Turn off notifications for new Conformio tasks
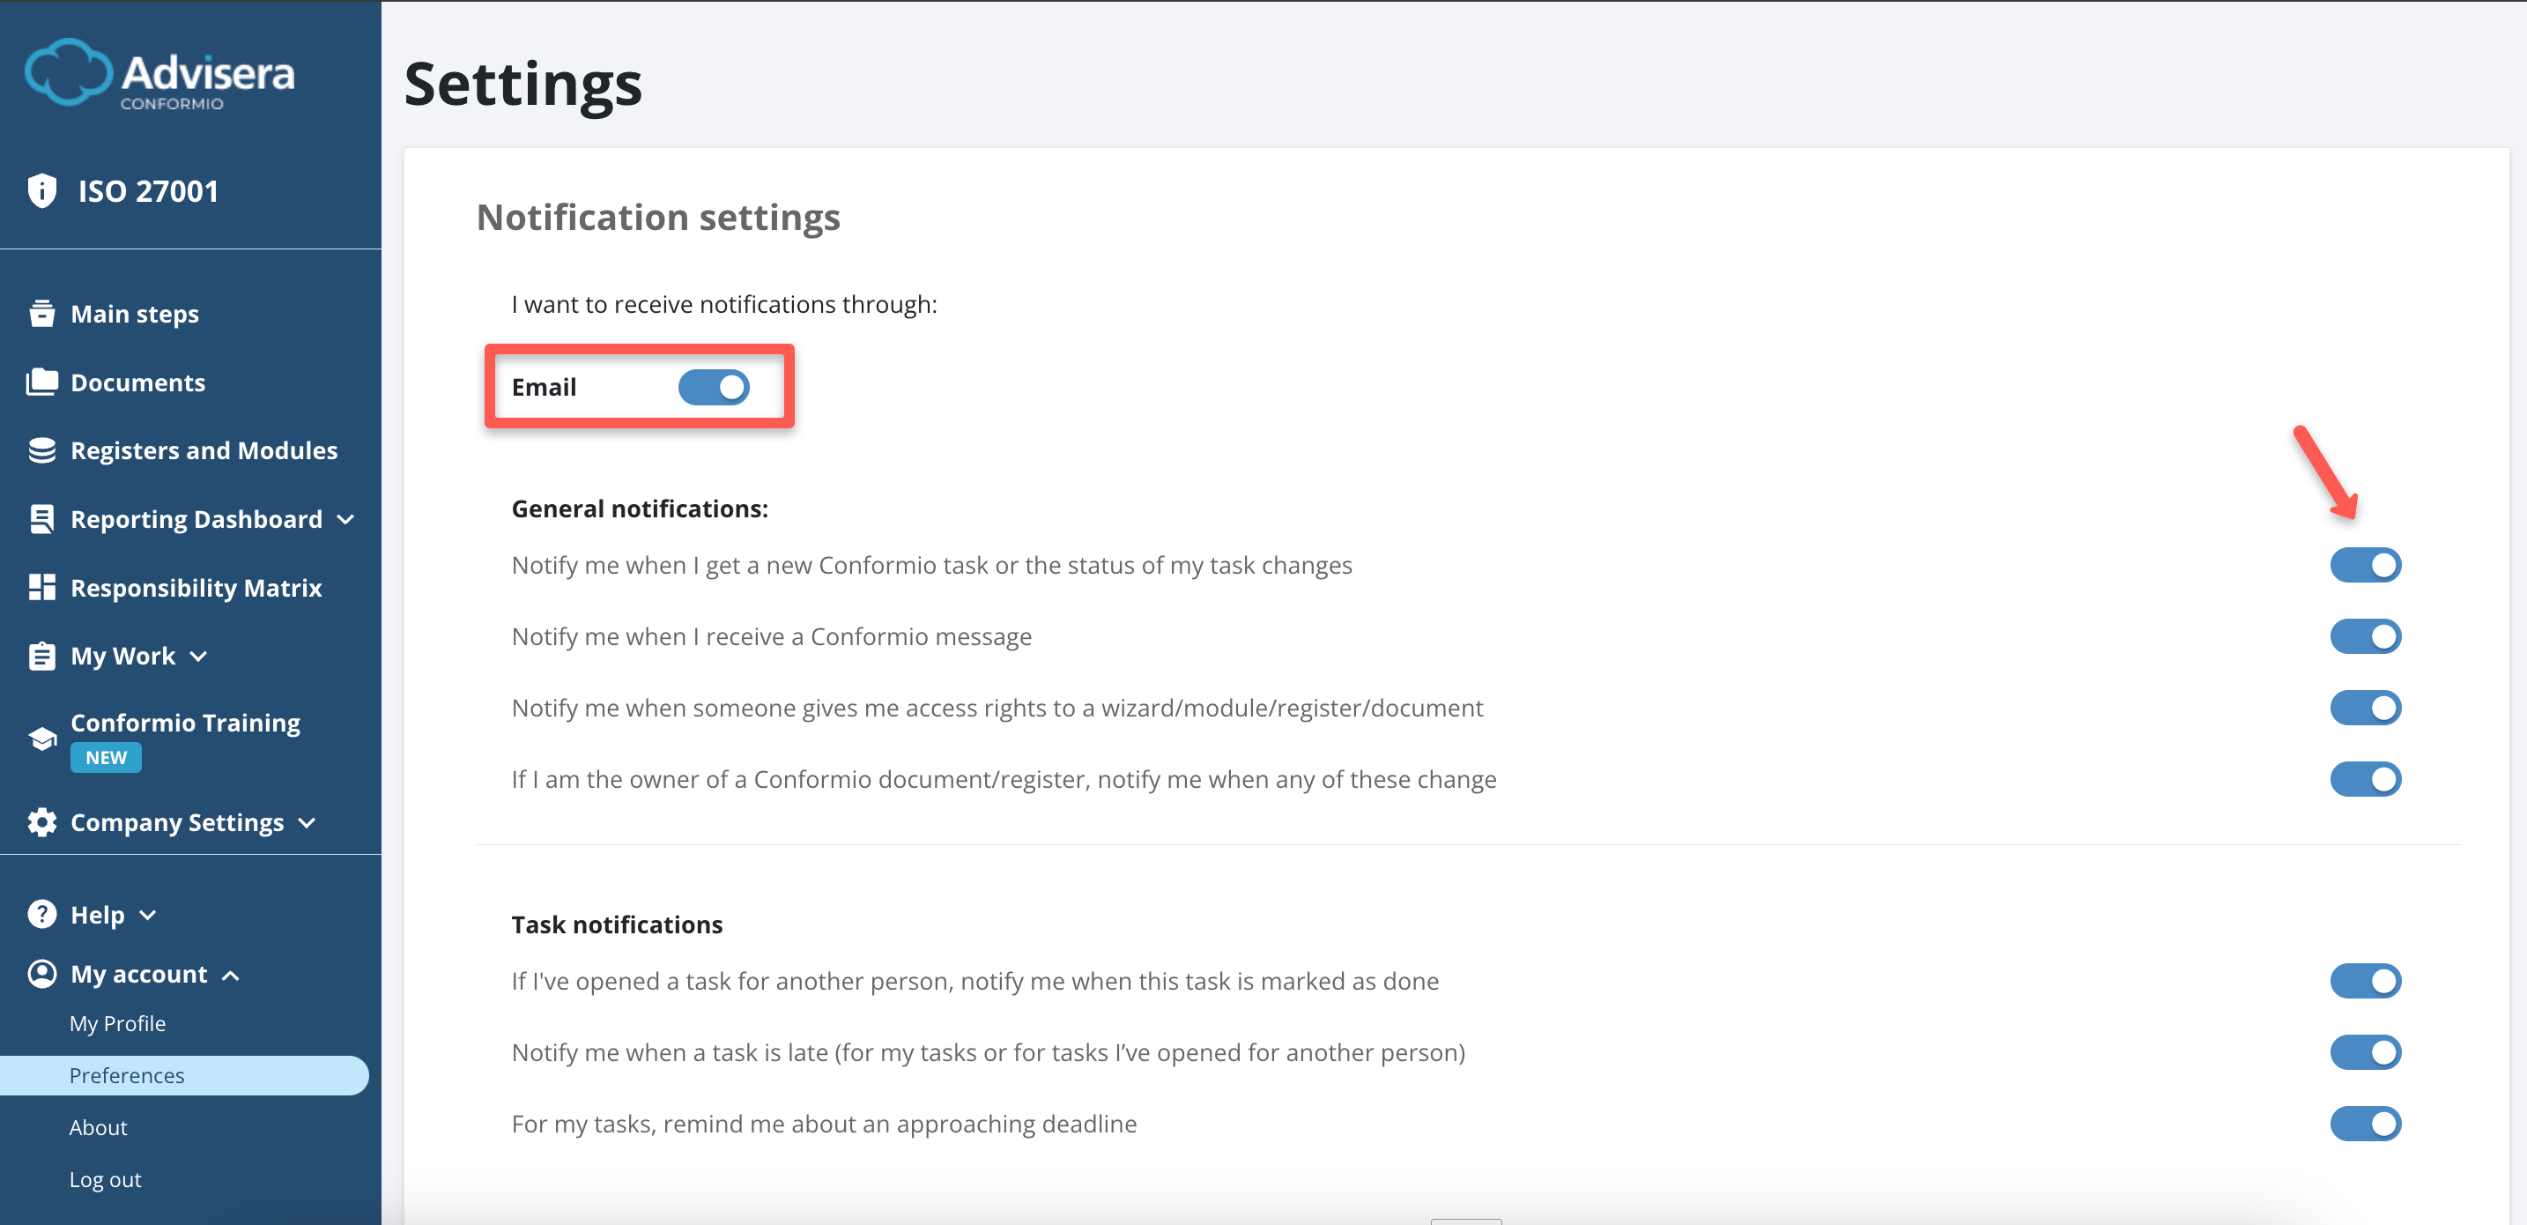This screenshot has width=2527, height=1225. (x=2365, y=564)
